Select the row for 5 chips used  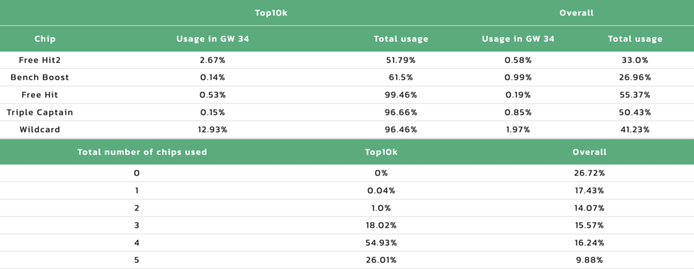coord(347,260)
